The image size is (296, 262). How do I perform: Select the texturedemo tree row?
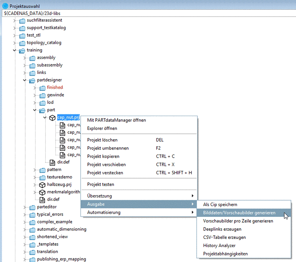point(60,177)
